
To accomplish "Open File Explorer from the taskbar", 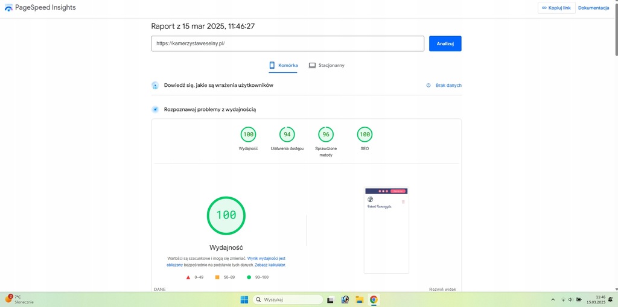I will tap(359, 299).
